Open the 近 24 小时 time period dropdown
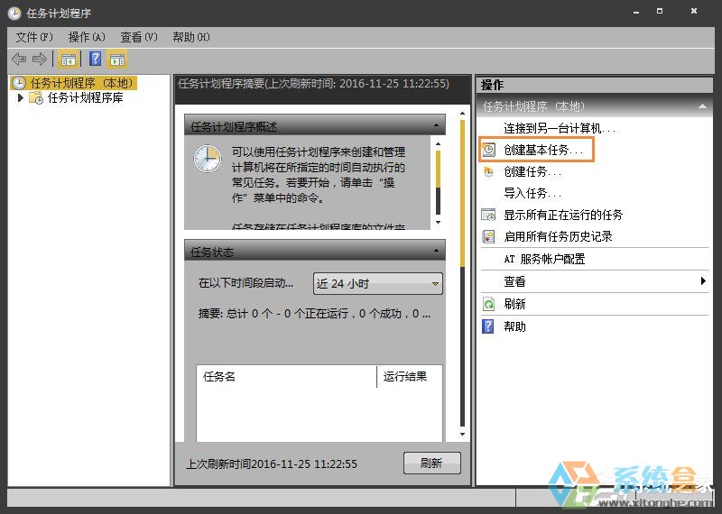 (x=377, y=283)
